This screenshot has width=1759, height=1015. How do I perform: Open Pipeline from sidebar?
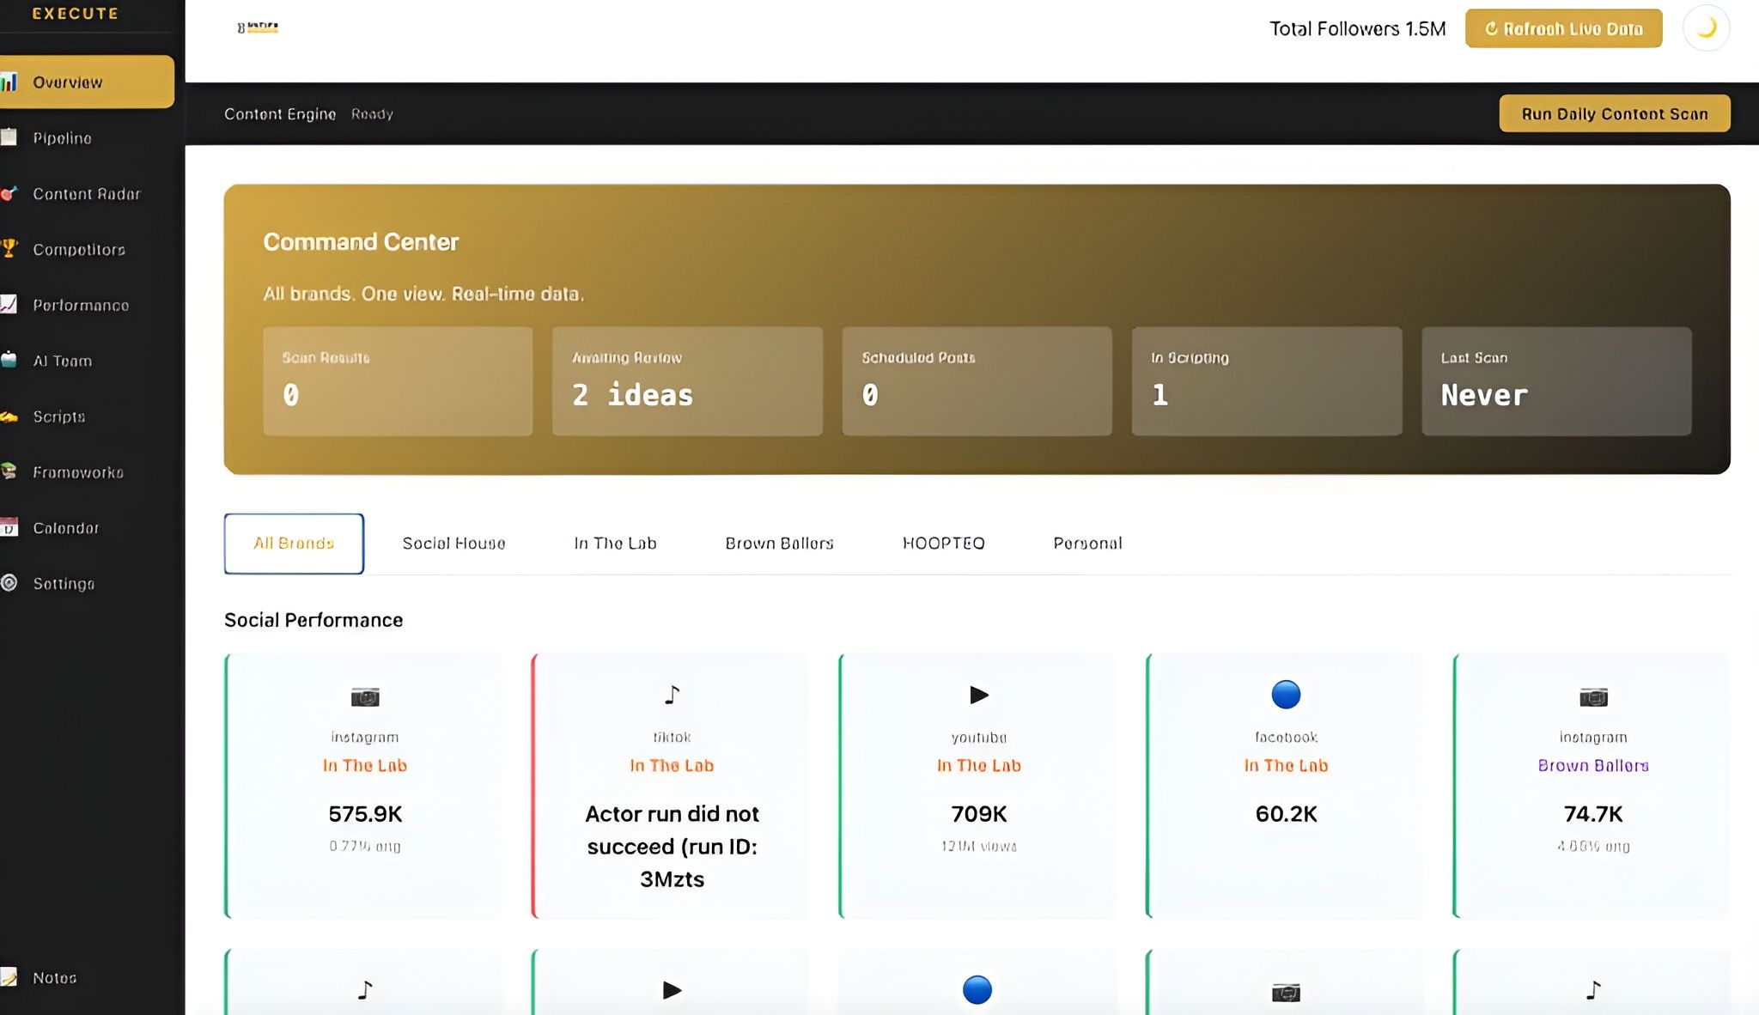(62, 138)
